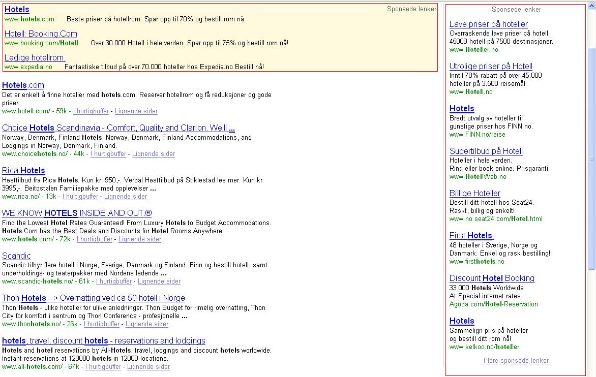Viewport: 596px width, 377px height.
Task: Open 'Billige Hoteller' Seat24 sidebar ad
Action: click(475, 193)
